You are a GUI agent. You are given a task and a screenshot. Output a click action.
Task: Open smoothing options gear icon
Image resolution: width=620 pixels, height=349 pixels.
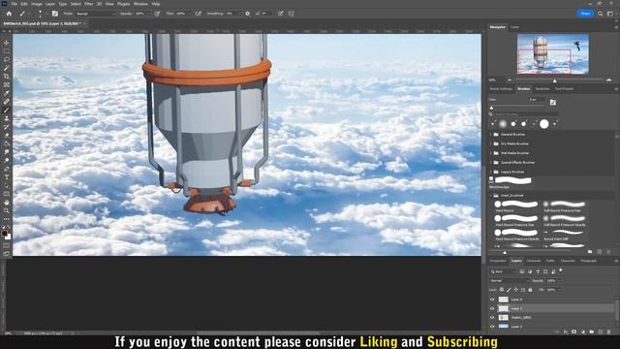(x=248, y=14)
